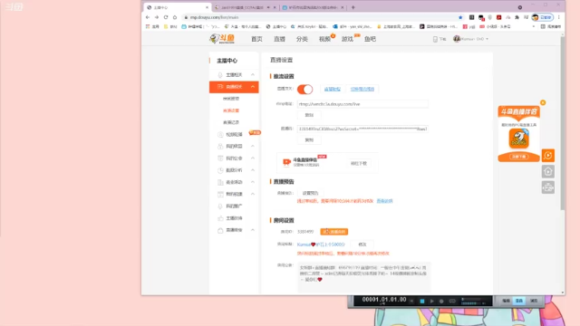Click 修改 button beside room title
Viewport: 580px width, 326px height.
click(x=362, y=244)
